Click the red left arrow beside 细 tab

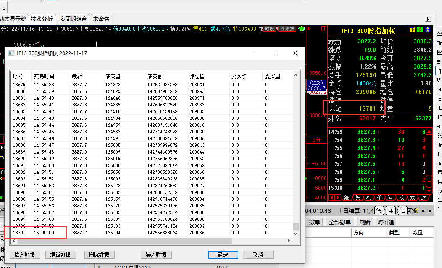(331, 198)
